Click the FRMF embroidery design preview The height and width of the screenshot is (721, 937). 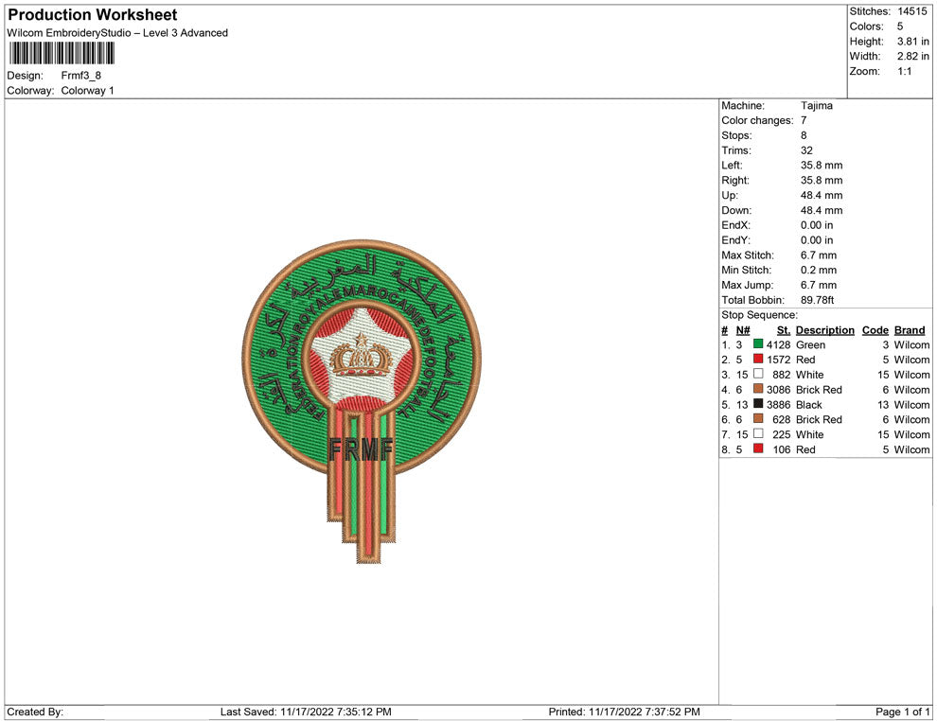coord(362,401)
